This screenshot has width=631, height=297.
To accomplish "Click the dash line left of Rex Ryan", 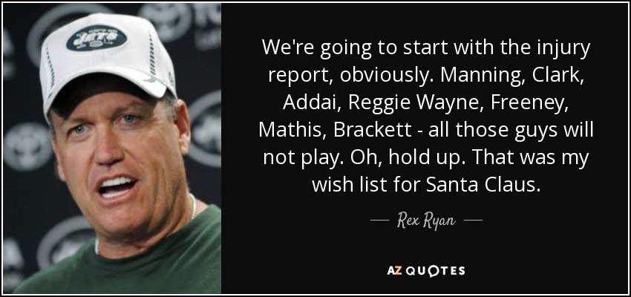I will pos(379,221).
